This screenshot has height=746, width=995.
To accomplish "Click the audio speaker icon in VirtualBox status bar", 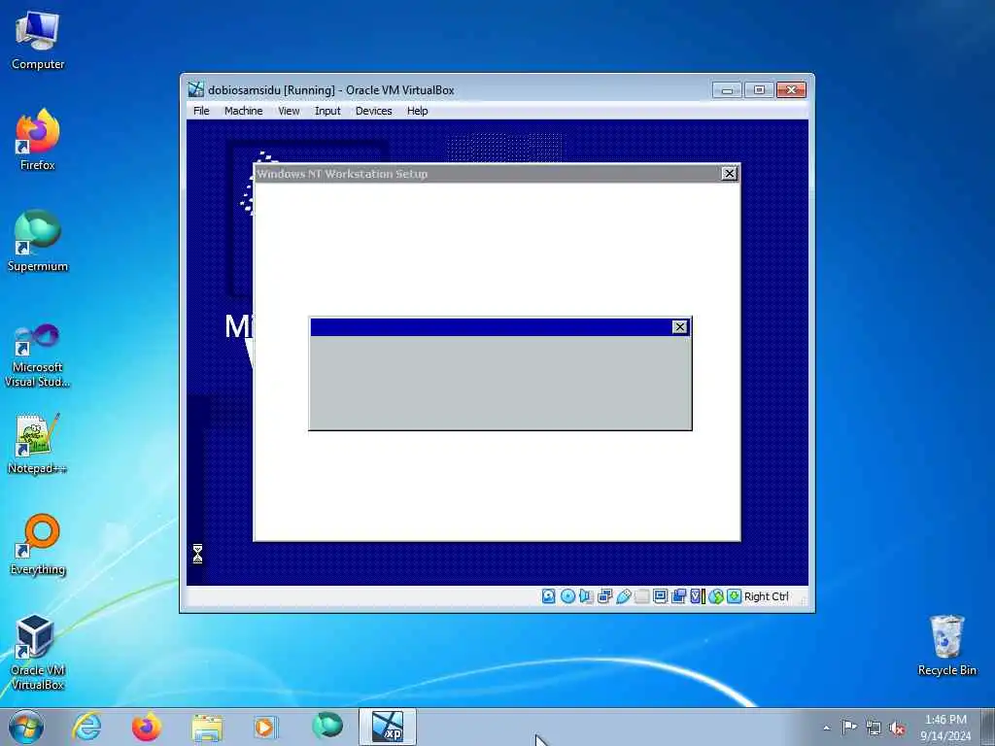I will tap(586, 596).
